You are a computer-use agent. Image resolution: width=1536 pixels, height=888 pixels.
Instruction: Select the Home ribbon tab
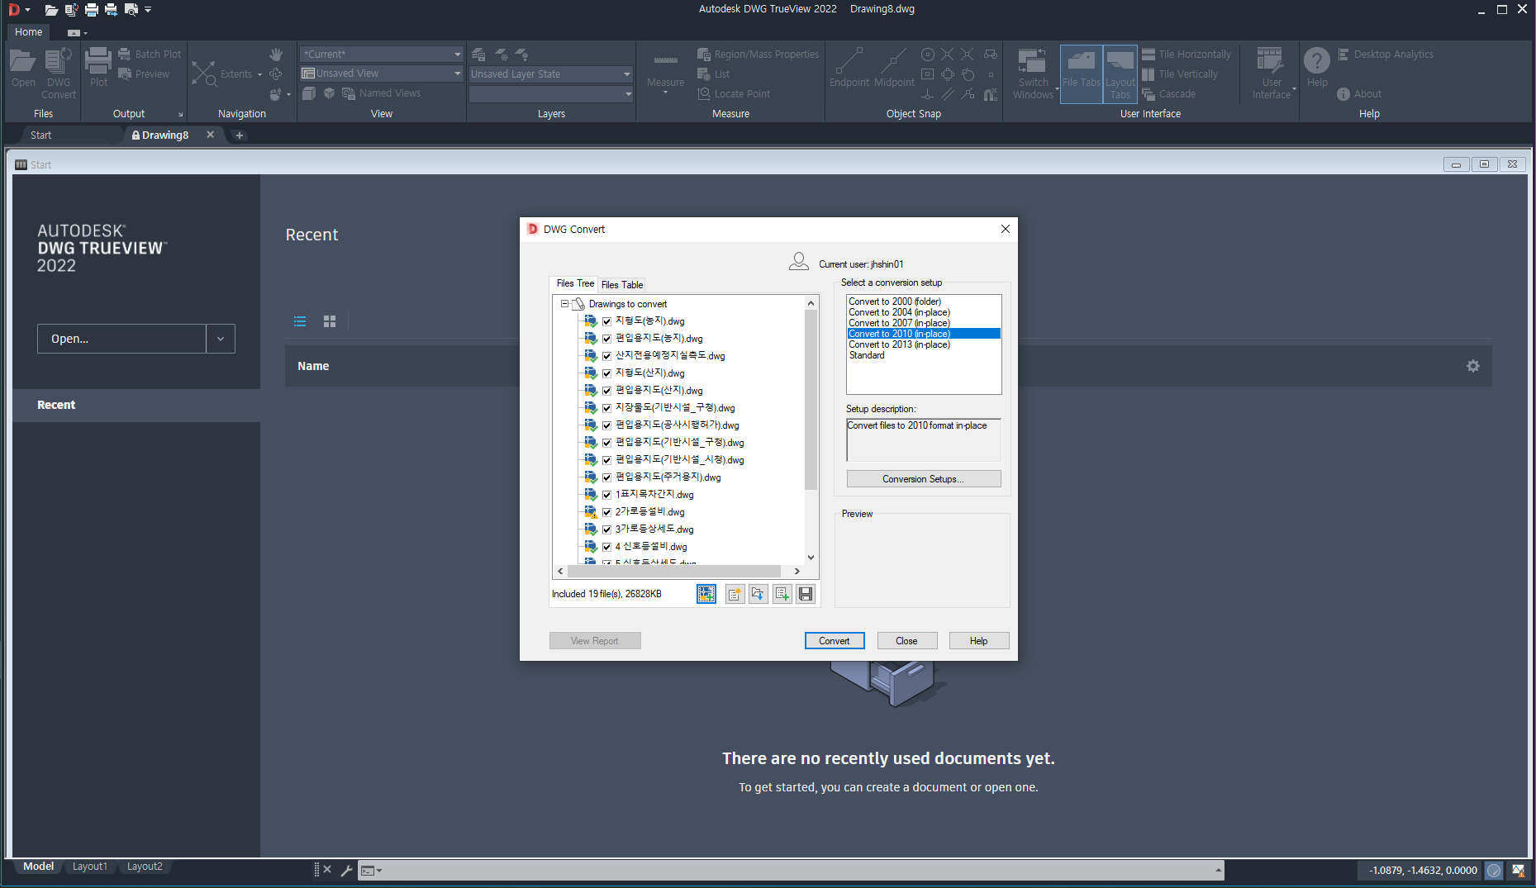pyautogui.click(x=28, y=32)
